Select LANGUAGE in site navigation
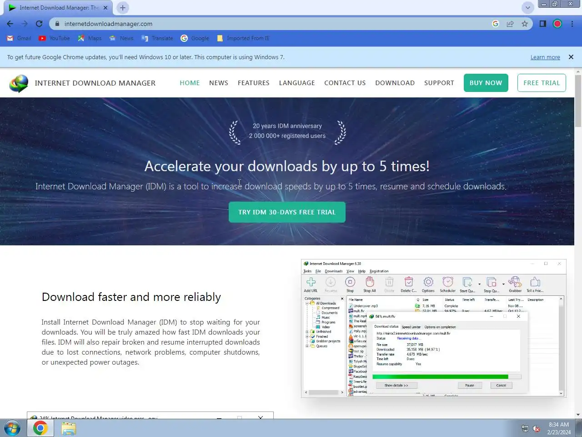The image size is (582, 437). coord(297,83)
